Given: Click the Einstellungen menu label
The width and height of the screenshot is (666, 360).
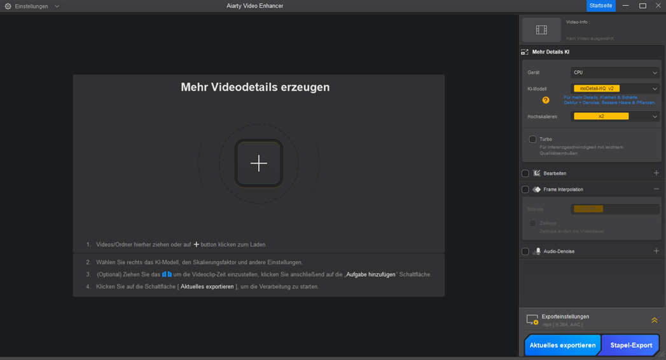Looking at the screenshot, I should point(31,6).
